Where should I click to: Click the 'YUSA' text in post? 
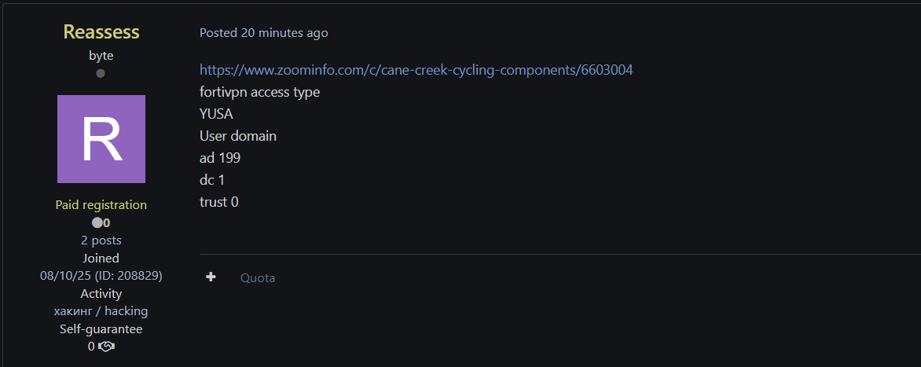click(x=216, y=114)
